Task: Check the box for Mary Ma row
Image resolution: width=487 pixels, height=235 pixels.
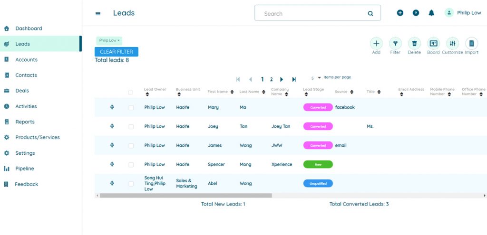Action: 131,108
